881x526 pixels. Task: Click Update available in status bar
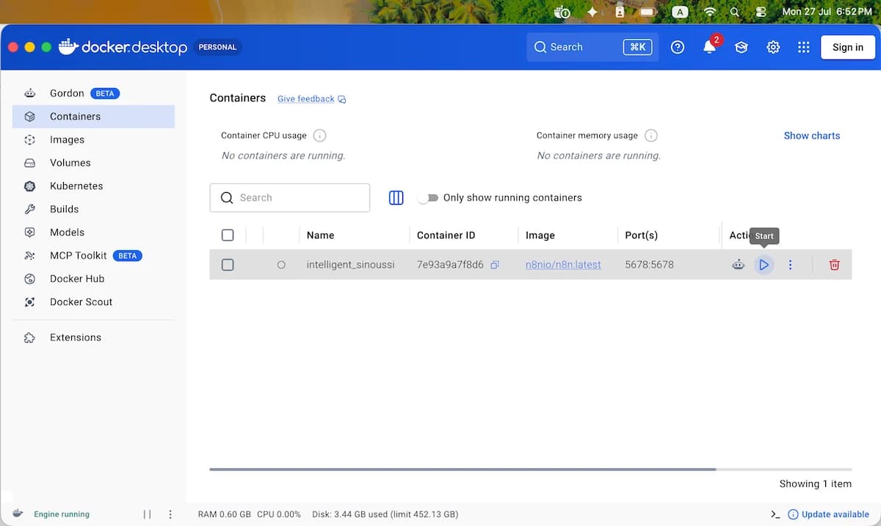[x=829, y=514]
